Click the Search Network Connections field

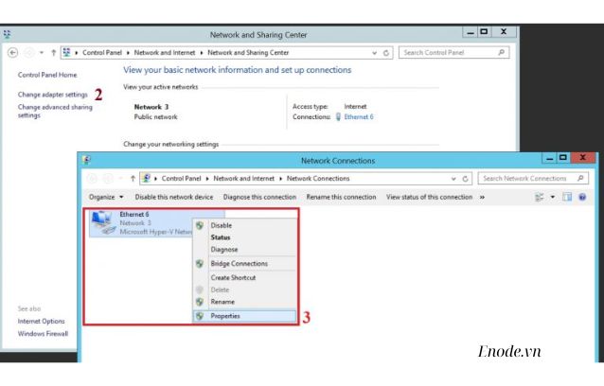point(523,178)
